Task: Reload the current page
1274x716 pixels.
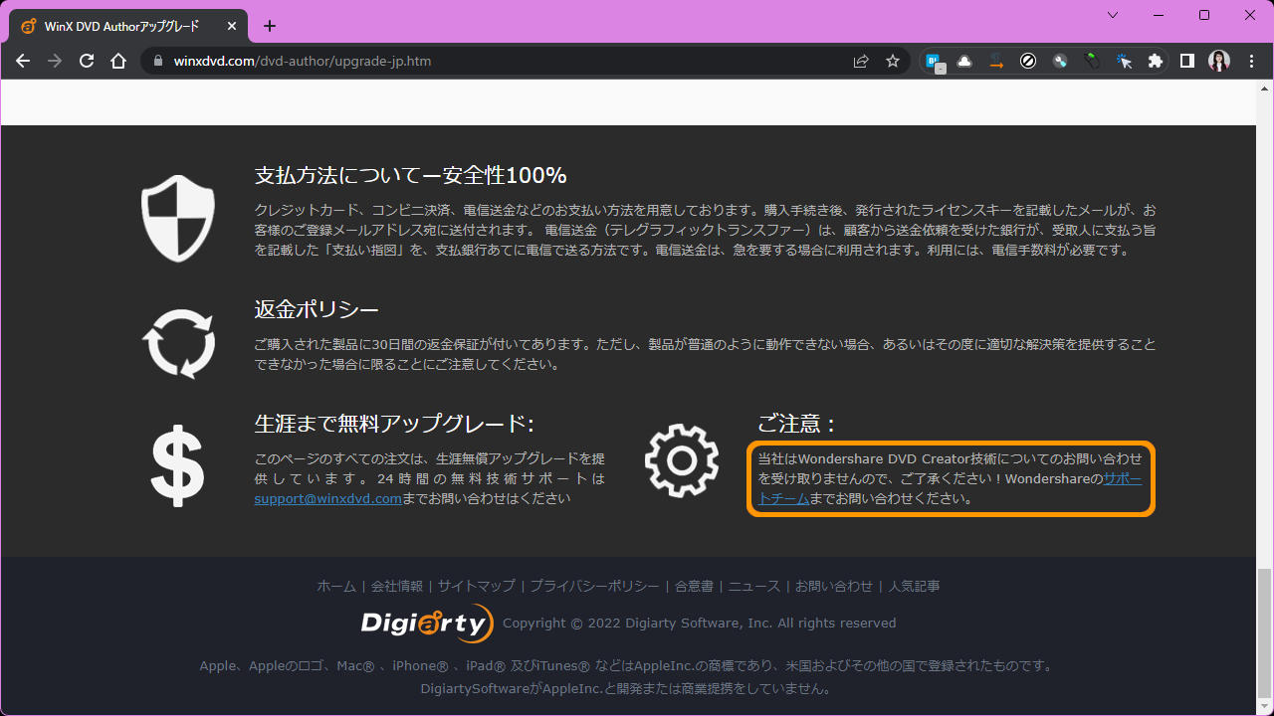Action: pos(87,61)
